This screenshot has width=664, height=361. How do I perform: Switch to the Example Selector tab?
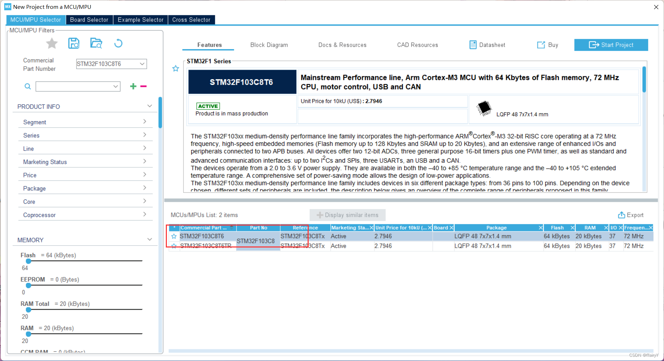[x=140, y=20]
